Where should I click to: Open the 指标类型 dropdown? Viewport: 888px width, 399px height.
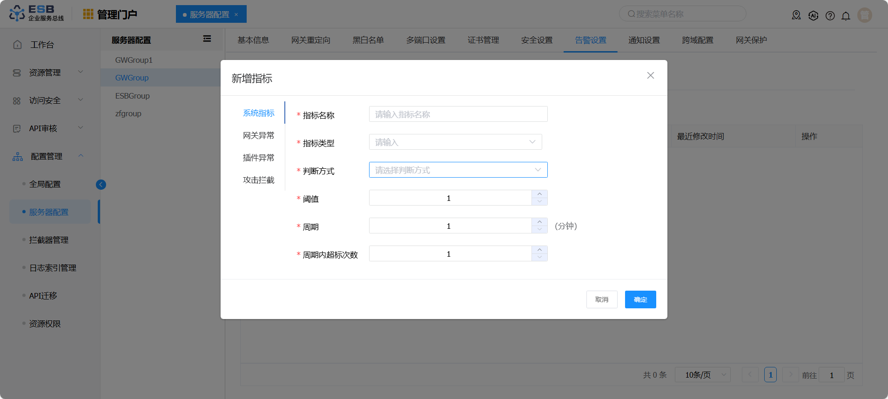click(x=455, y=142)
